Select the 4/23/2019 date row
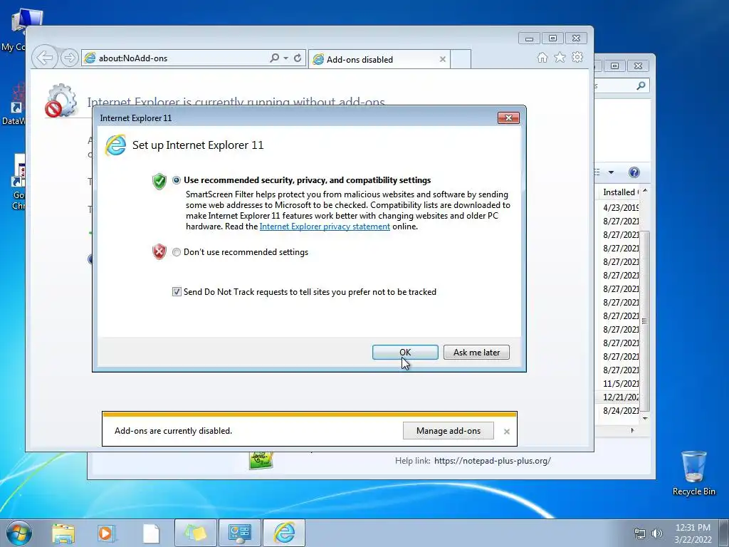 (620, 207)
